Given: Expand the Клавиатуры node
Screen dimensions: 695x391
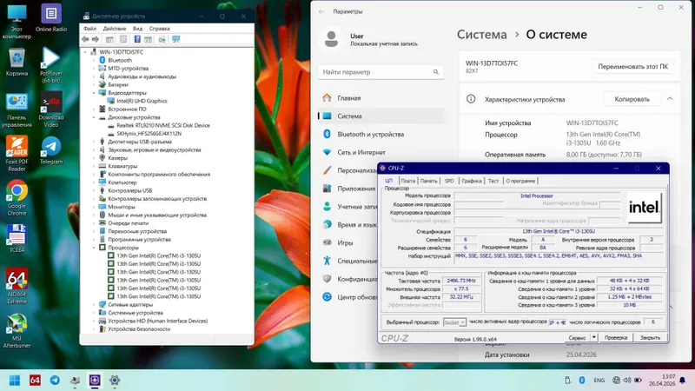Looking at the screenshot, I should pyautogui.click(x=94, y=166).
